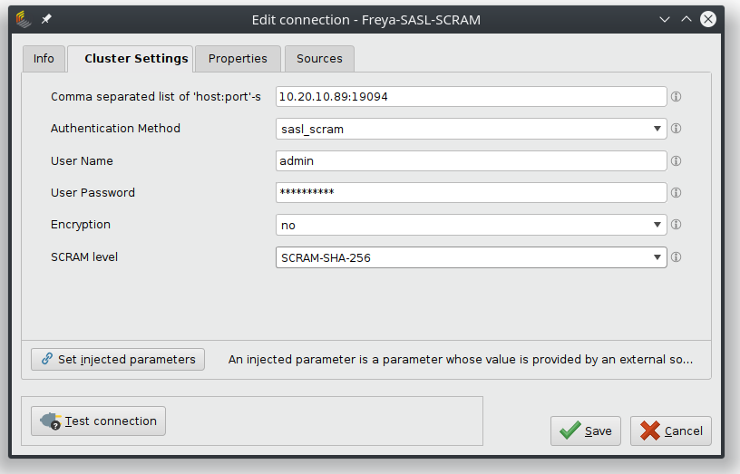The image size is (740, 474).
Task: Click the application icon in title bar
Action: tap(24, 18)
